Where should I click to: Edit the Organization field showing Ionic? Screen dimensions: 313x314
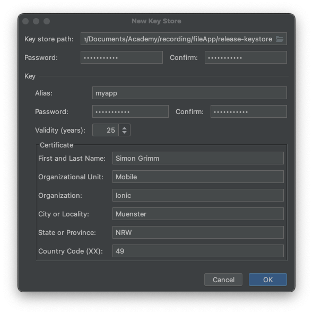(198, 195)
